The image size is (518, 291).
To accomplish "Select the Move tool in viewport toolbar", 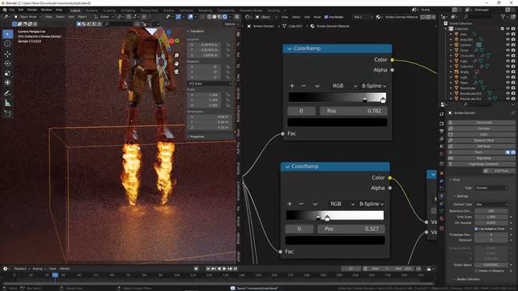I will (x=7, y=54).
